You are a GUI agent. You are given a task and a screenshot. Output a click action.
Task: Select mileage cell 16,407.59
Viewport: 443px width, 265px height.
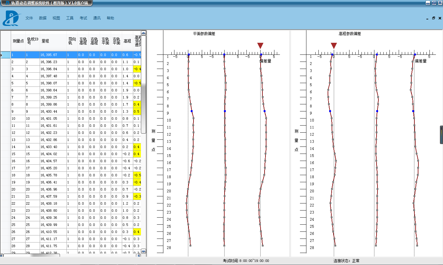point(53,196)
